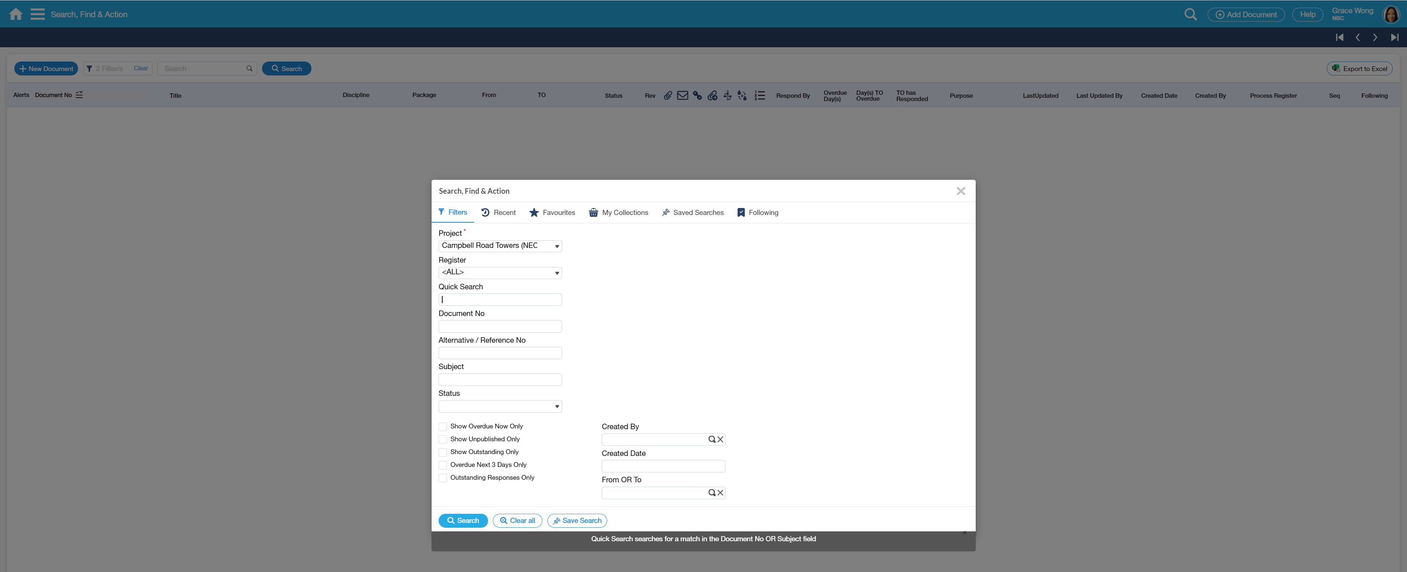This screenshot has width=1407, height=572.
Task: Click into the Subject input field
Action: pyautogui.click(x=500, y=380)
